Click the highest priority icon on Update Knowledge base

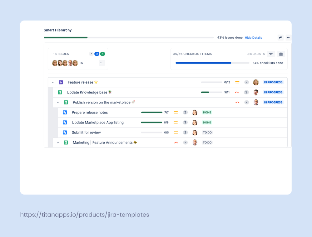click(237, 92)
